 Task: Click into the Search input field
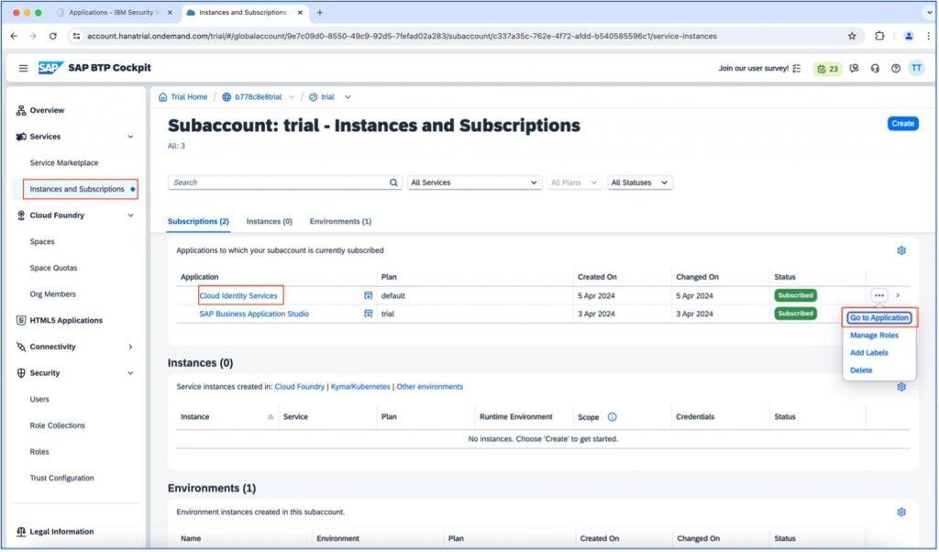click(x=278, y=182)
